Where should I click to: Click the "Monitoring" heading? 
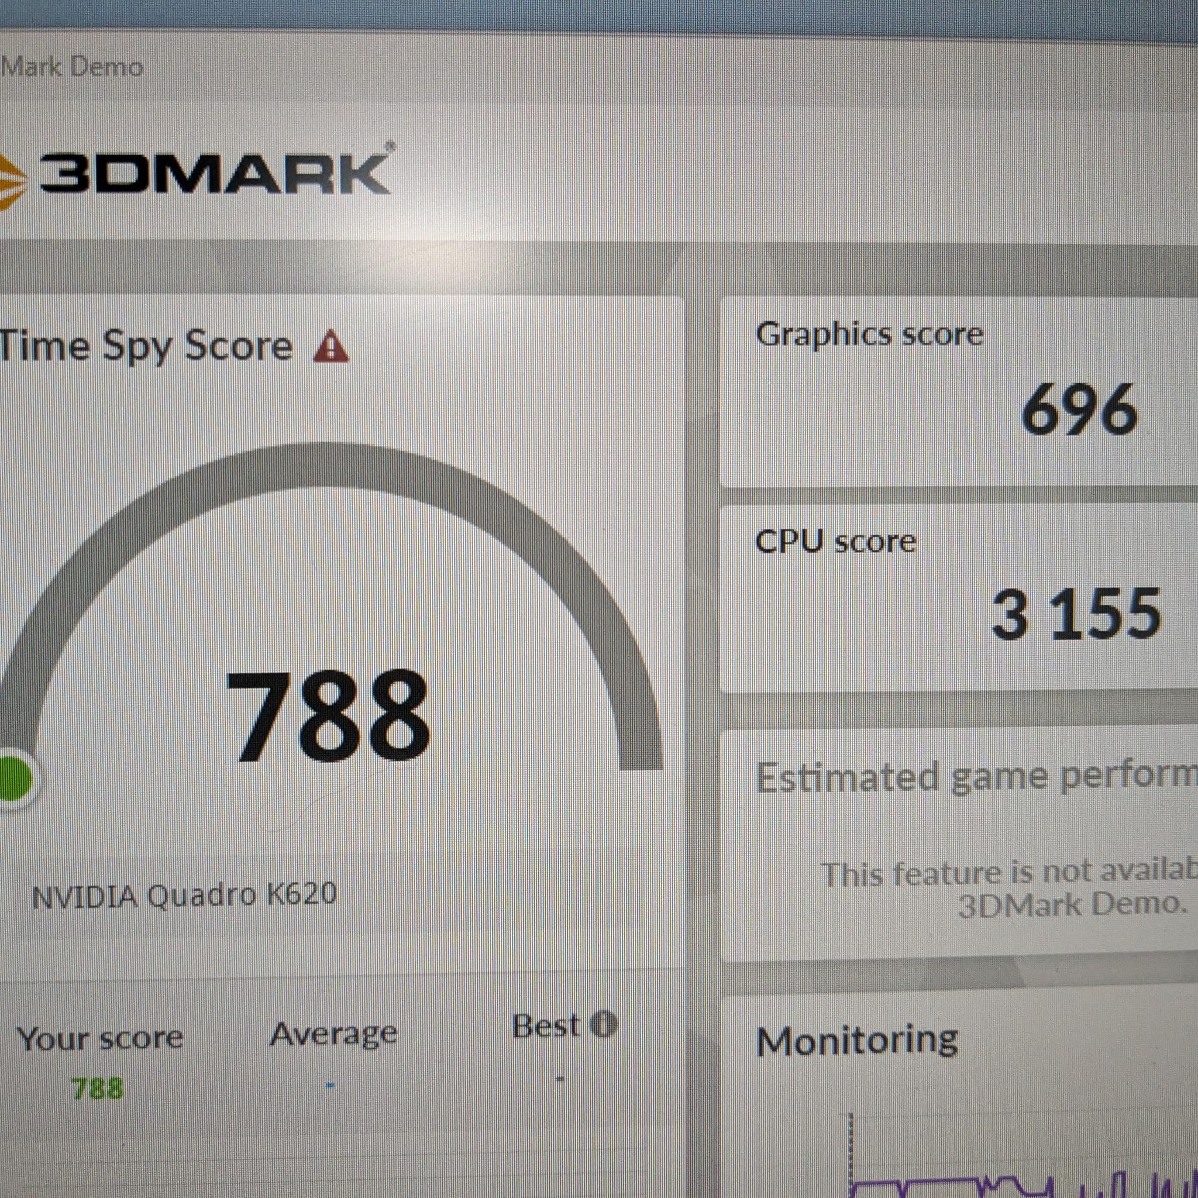857,1040
